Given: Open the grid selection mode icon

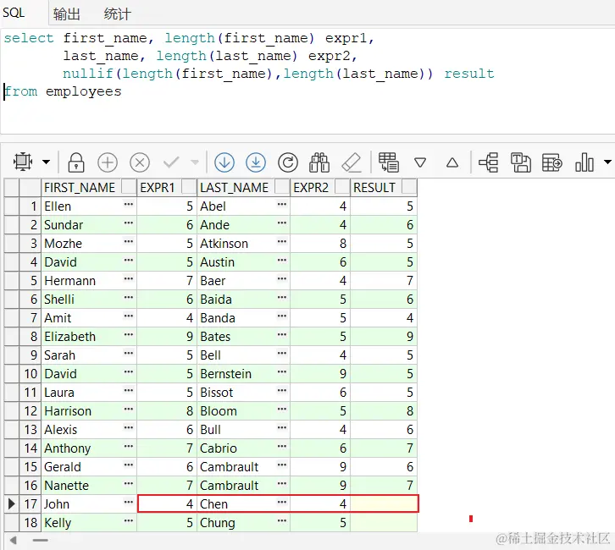Looking at the screenshot, I should 23,162.
